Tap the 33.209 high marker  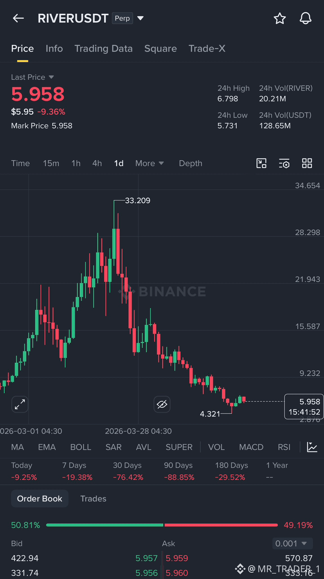137,201
